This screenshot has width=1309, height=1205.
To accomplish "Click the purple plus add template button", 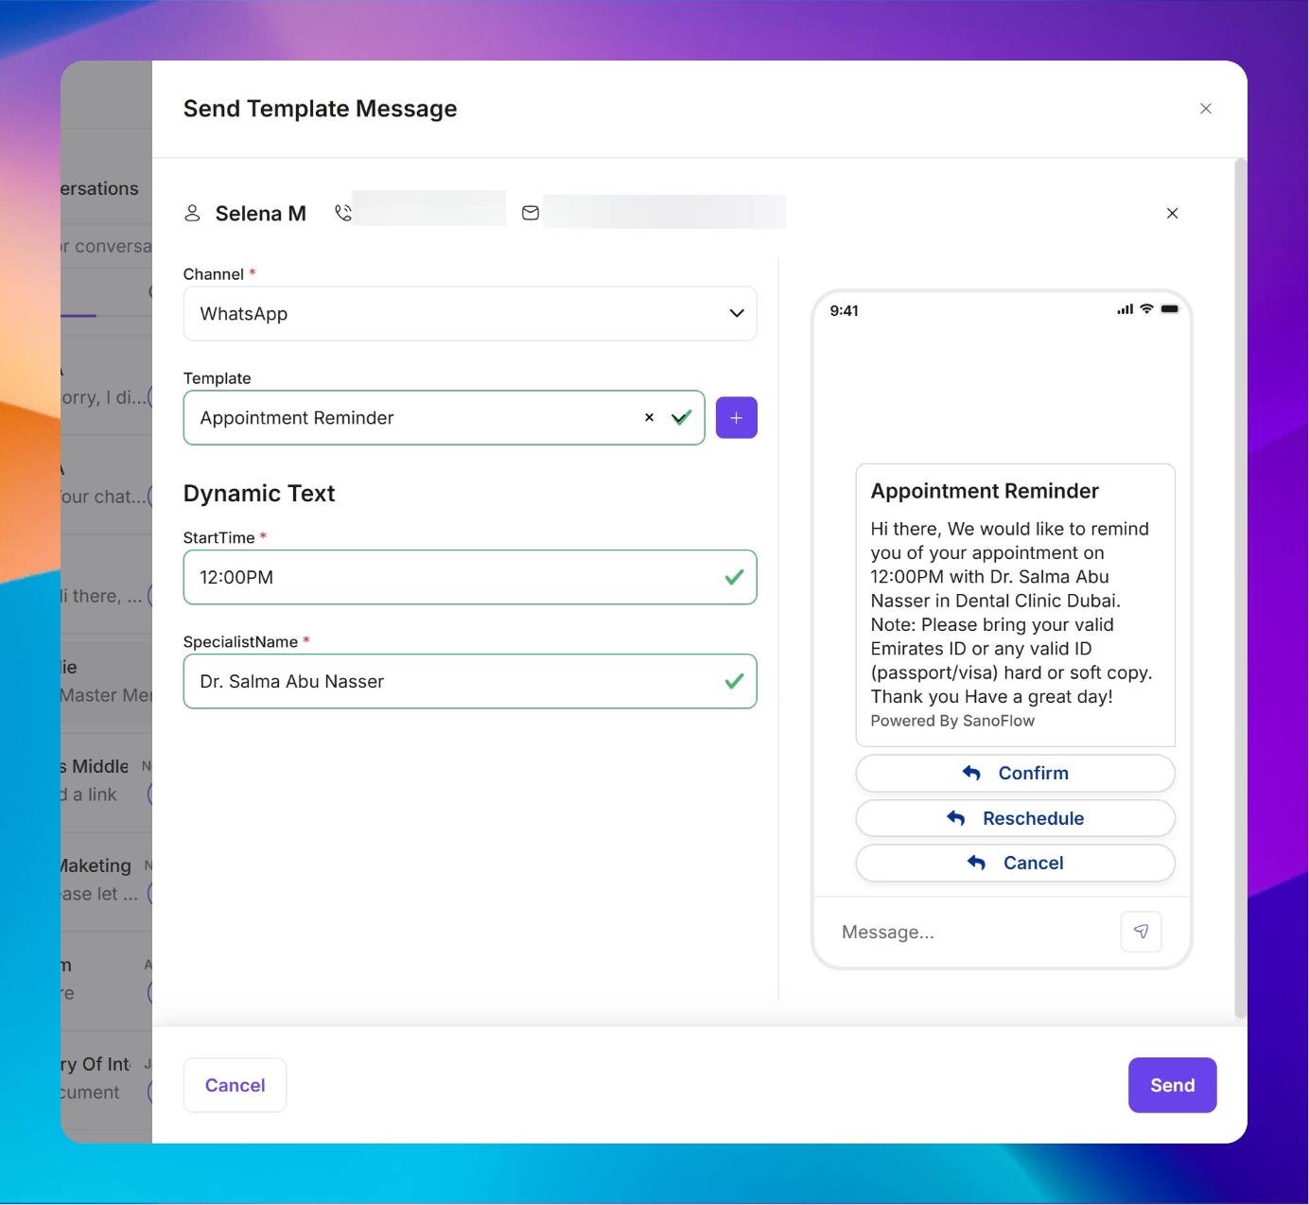I will point(736,417).
